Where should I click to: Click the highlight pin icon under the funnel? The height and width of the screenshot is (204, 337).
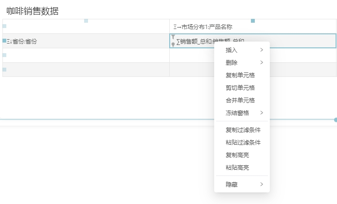click(173, 44)
